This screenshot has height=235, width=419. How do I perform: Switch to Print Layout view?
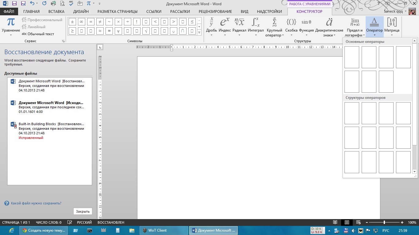(347, 222)
